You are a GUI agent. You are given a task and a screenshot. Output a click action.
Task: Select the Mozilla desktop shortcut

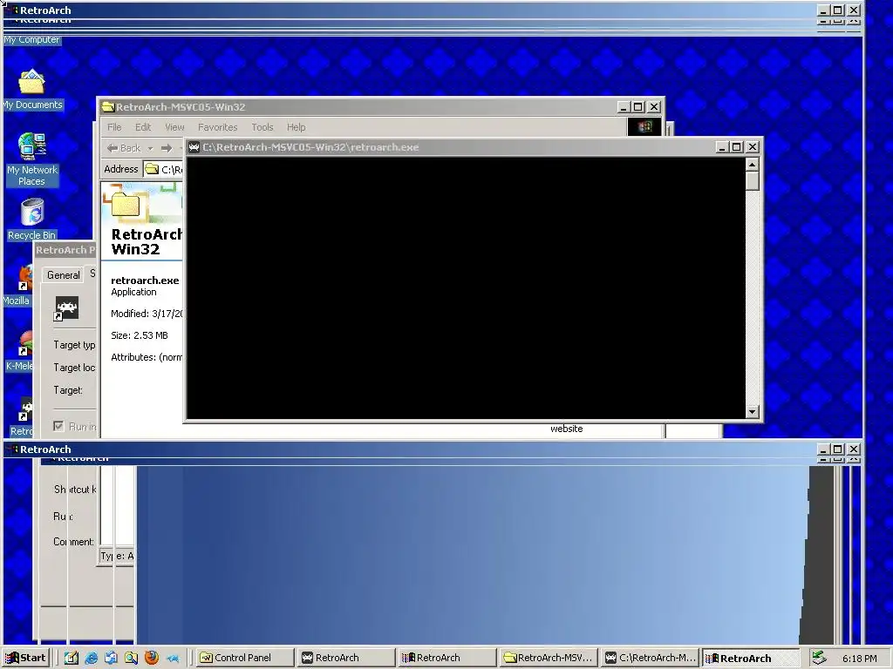click(17, 286)
